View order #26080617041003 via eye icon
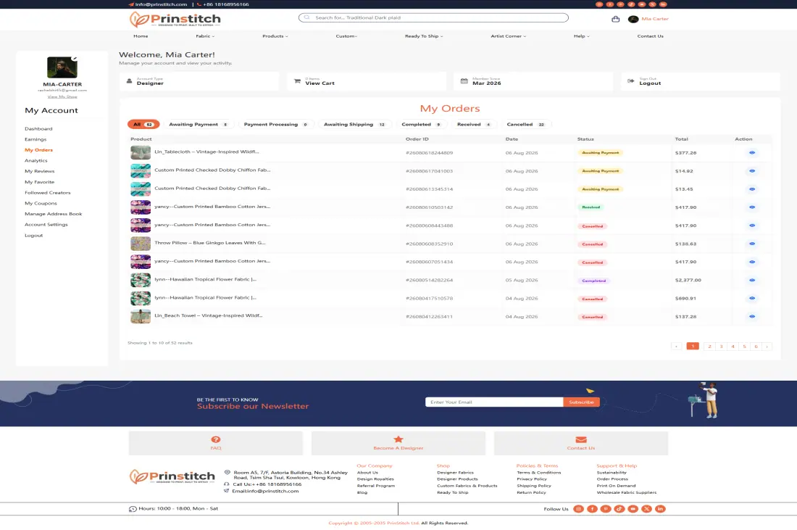797x530 pixels. [752, 171]
